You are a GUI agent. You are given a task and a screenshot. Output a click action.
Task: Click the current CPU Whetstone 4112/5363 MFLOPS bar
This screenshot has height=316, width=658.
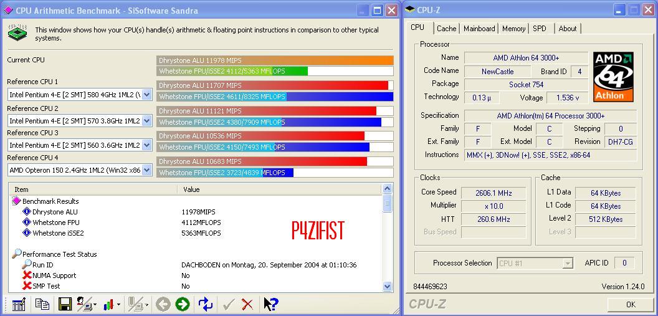(x=275, y=71)
